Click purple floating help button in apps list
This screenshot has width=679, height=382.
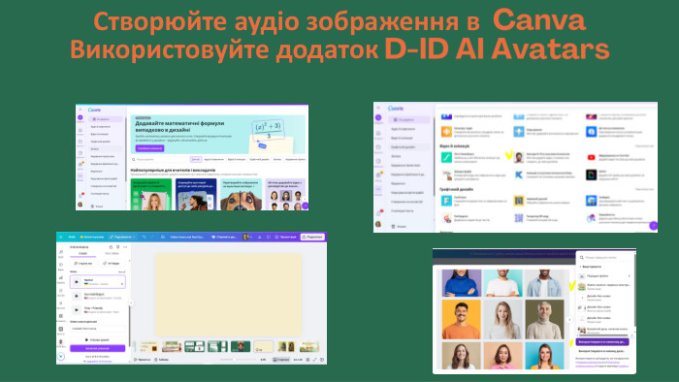[x=653, y=226]
